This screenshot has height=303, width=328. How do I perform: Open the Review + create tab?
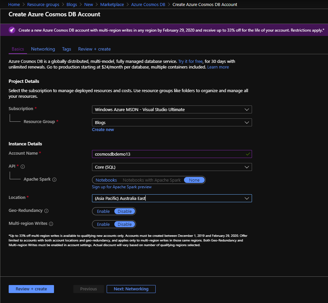(x=94, y=49)
